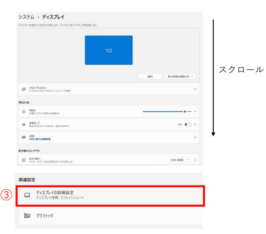This screenshot has width=266, height=234.
Task: Expand the 明るさ row chevron
Action: click(195, 111)
